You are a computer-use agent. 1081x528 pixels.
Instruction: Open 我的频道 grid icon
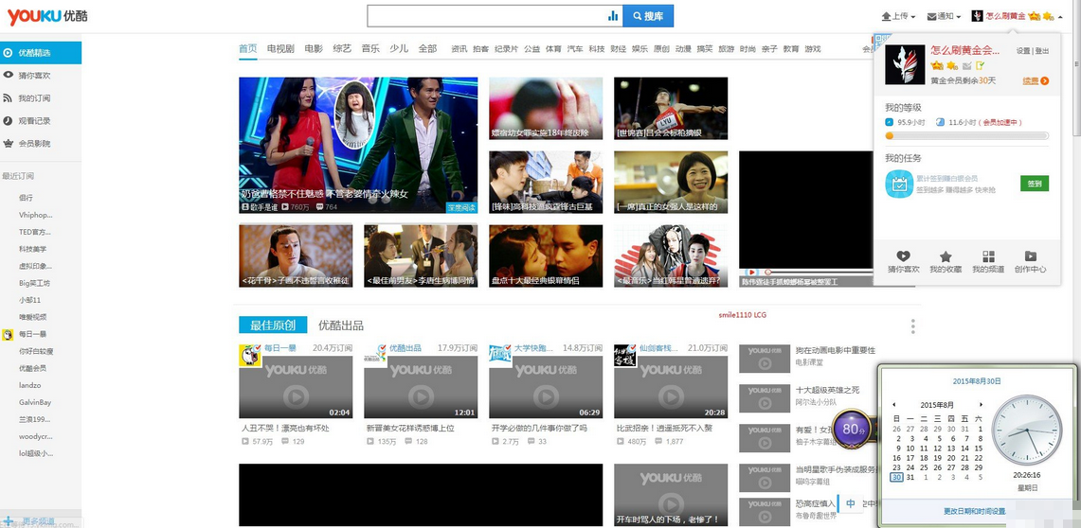[988, 256]
